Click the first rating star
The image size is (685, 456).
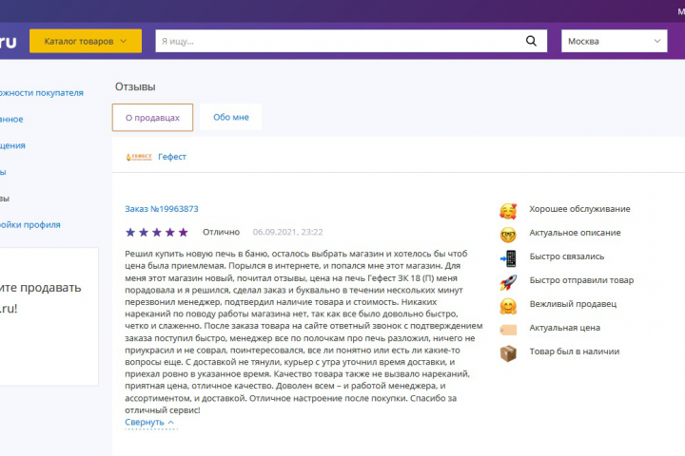click(x=130, y=232)
